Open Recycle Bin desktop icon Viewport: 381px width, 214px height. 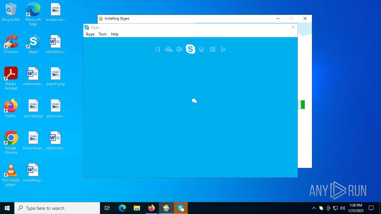tap(11, 12)
